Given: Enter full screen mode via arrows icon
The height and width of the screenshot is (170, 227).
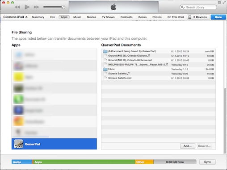Looking at the screenshot, I should (x=224, y=3).
